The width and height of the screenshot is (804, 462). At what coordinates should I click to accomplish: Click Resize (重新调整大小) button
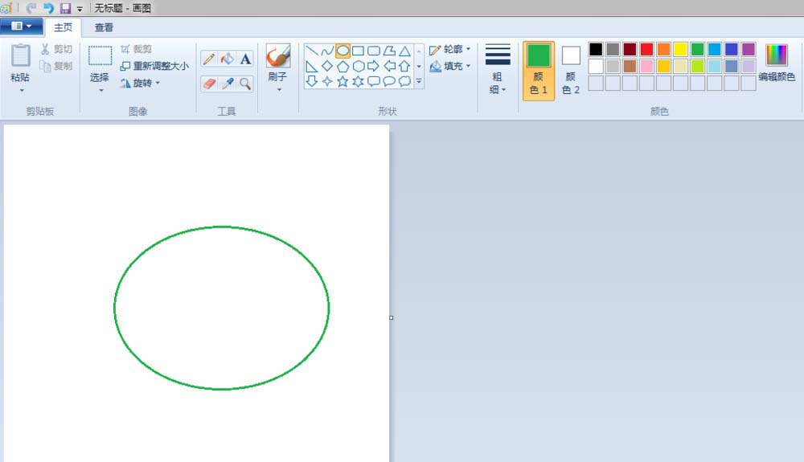(154, 66)
